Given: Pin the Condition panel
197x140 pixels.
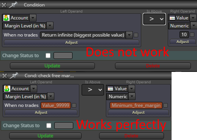Looking at the screenshot, I should [13, 5].
